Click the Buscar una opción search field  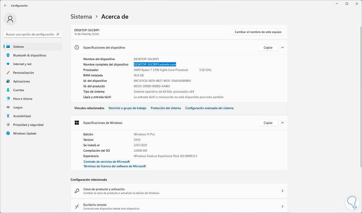coord(30,34)
